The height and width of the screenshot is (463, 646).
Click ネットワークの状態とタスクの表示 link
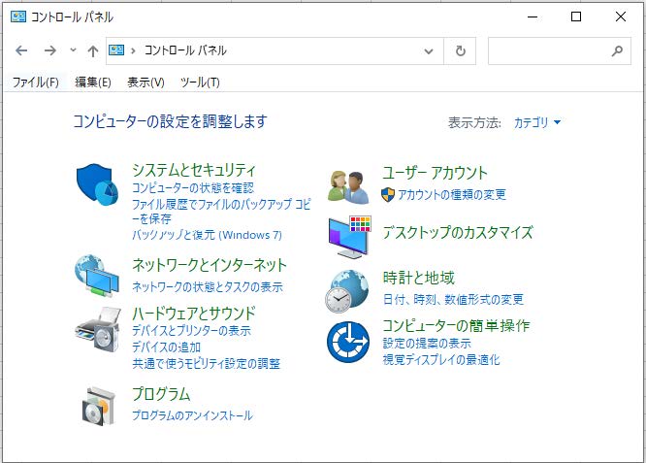click(x=208, y=286)
